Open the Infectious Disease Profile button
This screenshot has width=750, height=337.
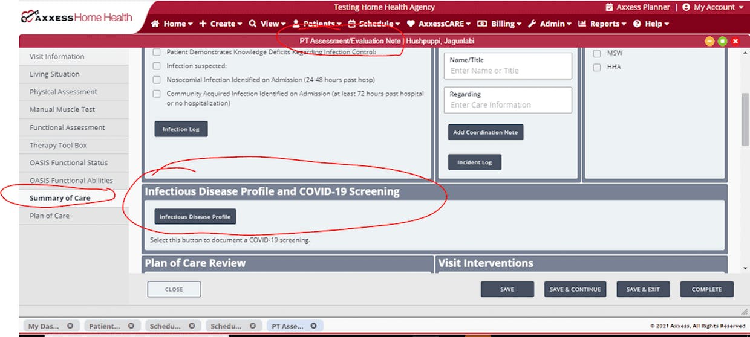[195, 217]
